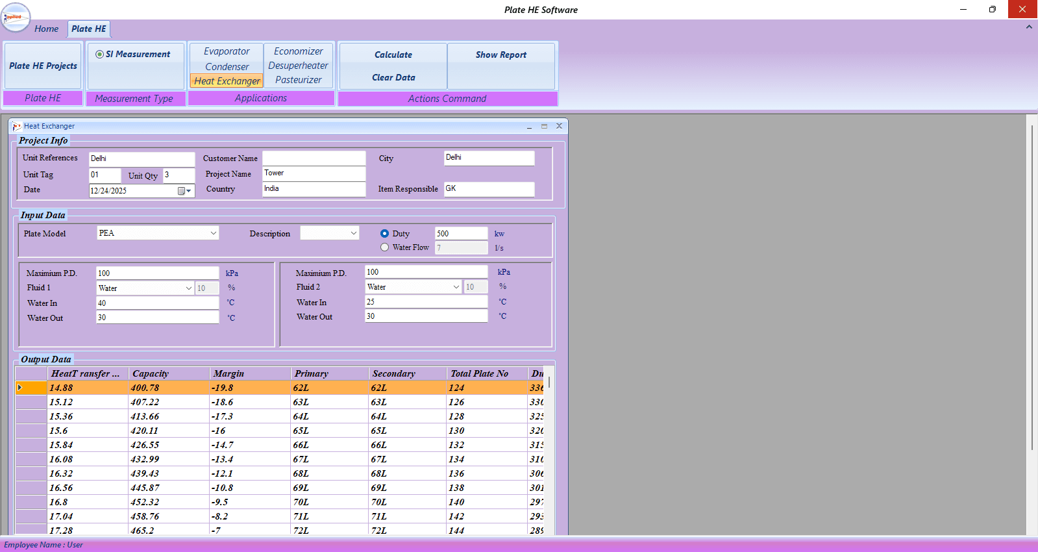Click the Customer Name field

coord(314,158)
